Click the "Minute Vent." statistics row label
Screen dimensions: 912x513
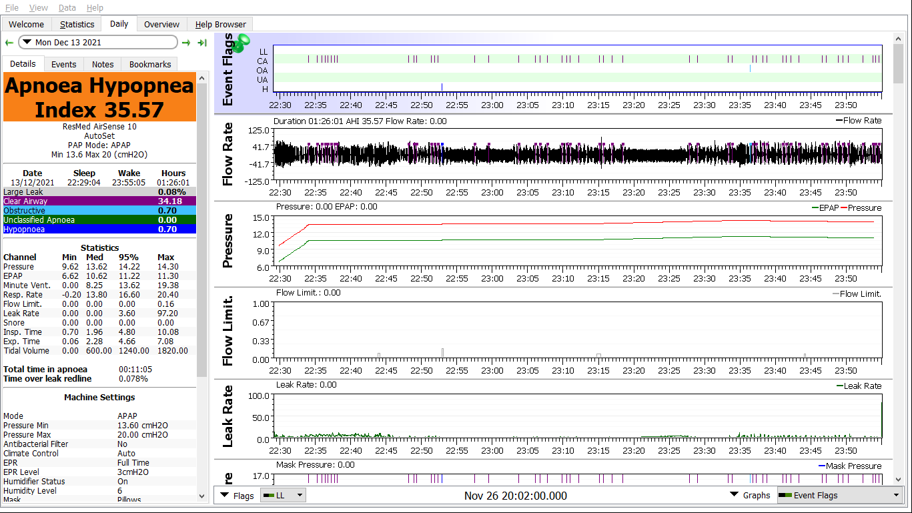pos(25,285)
